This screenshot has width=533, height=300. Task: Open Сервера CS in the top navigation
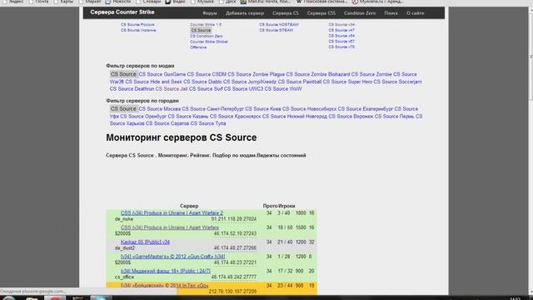(286, 13)
